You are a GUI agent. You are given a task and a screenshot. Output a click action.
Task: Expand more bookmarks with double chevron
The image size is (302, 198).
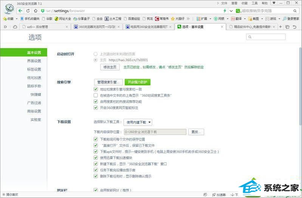click(x=188, y=19)
